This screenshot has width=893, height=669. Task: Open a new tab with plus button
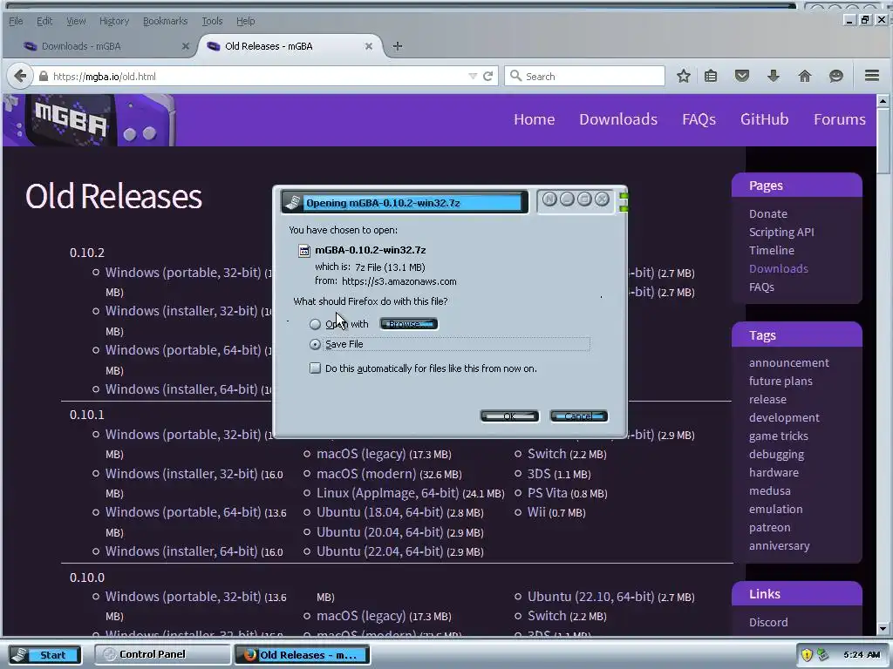point(398,46)
